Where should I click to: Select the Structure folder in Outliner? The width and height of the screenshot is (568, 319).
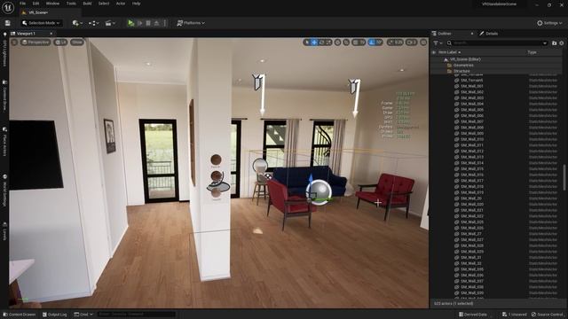(461, 71)
